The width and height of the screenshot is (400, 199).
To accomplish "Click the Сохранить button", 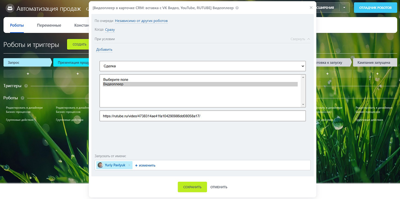I will pyautogui.click(x=192, y=187).
